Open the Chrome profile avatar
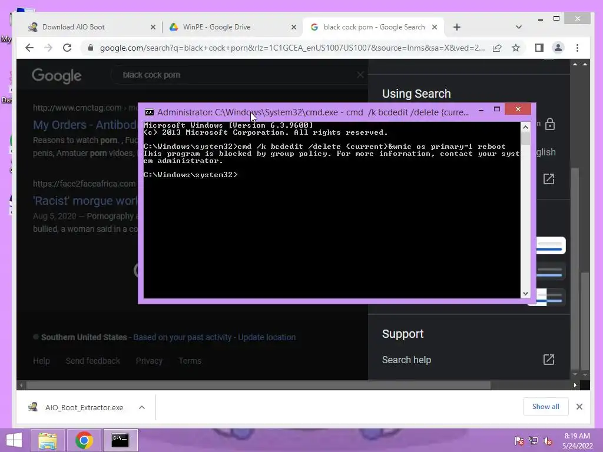The image size is (603, 452). (558, 48)
